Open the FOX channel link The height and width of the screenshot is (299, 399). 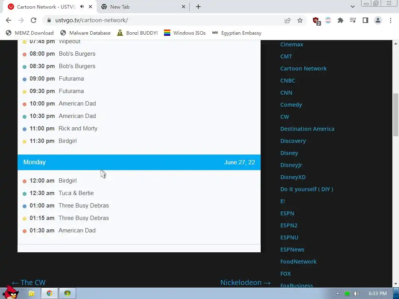285,274
